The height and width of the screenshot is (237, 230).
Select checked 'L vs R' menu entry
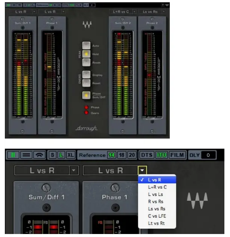[x=157, y=180]
